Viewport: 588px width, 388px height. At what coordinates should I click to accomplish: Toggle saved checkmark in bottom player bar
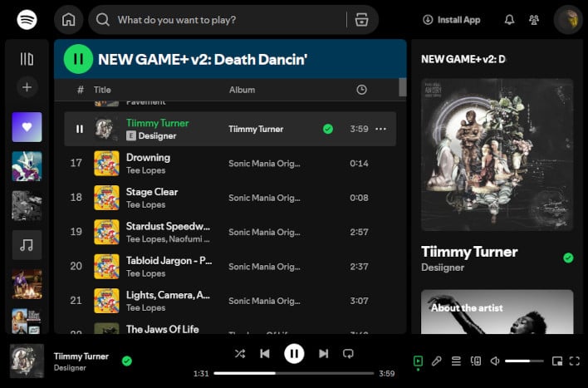coord(127,361)
